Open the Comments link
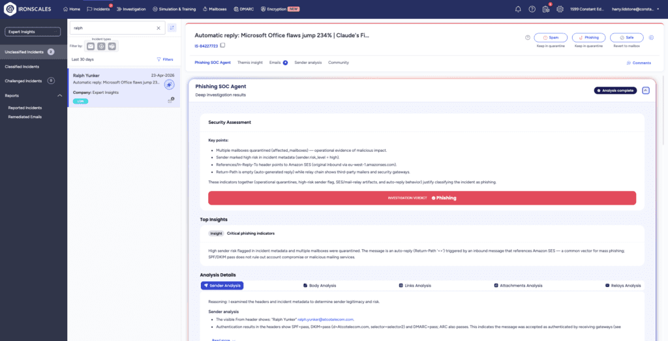Viewport: 668px width, 341px height. pos(639,63)
